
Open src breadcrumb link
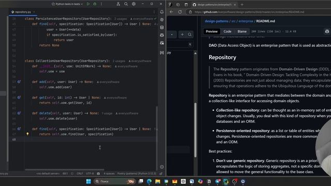pyautogui.click(x=233, y=21)
